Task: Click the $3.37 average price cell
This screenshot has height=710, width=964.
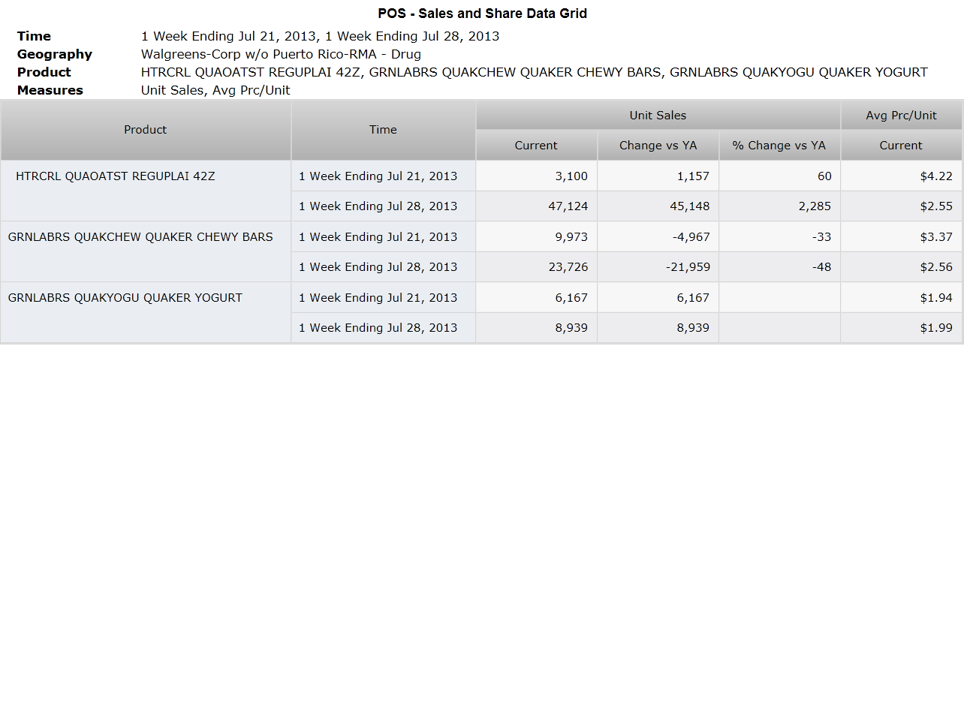Action: click(x=901, y=236)
